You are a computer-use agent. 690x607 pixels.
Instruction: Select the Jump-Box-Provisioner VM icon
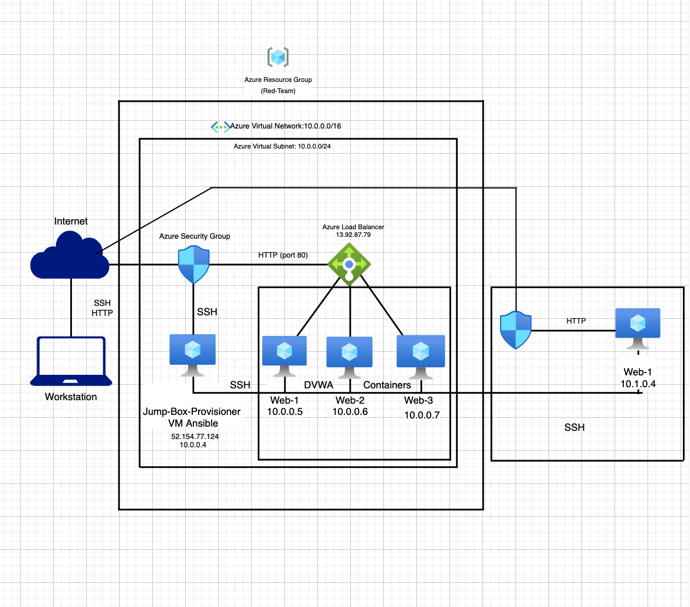pos(193,355)
